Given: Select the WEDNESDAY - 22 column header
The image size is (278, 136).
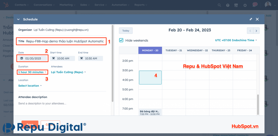Looking at the screenshot, I should pos(197,50).
